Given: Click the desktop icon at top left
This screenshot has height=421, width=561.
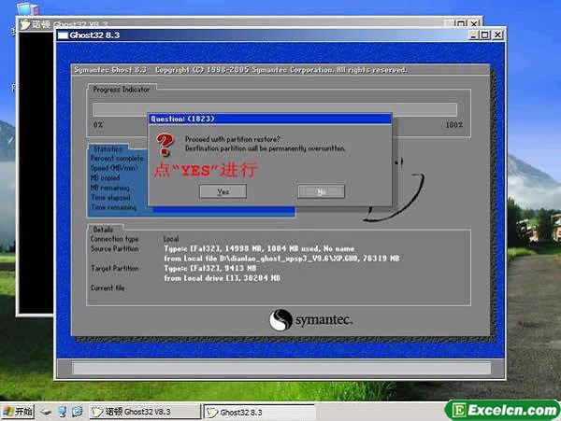Looking at the screenshot, I should (26, 7).
